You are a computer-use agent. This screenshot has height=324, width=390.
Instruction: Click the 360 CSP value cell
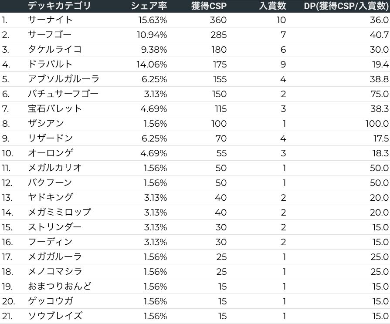coord(218,20)
